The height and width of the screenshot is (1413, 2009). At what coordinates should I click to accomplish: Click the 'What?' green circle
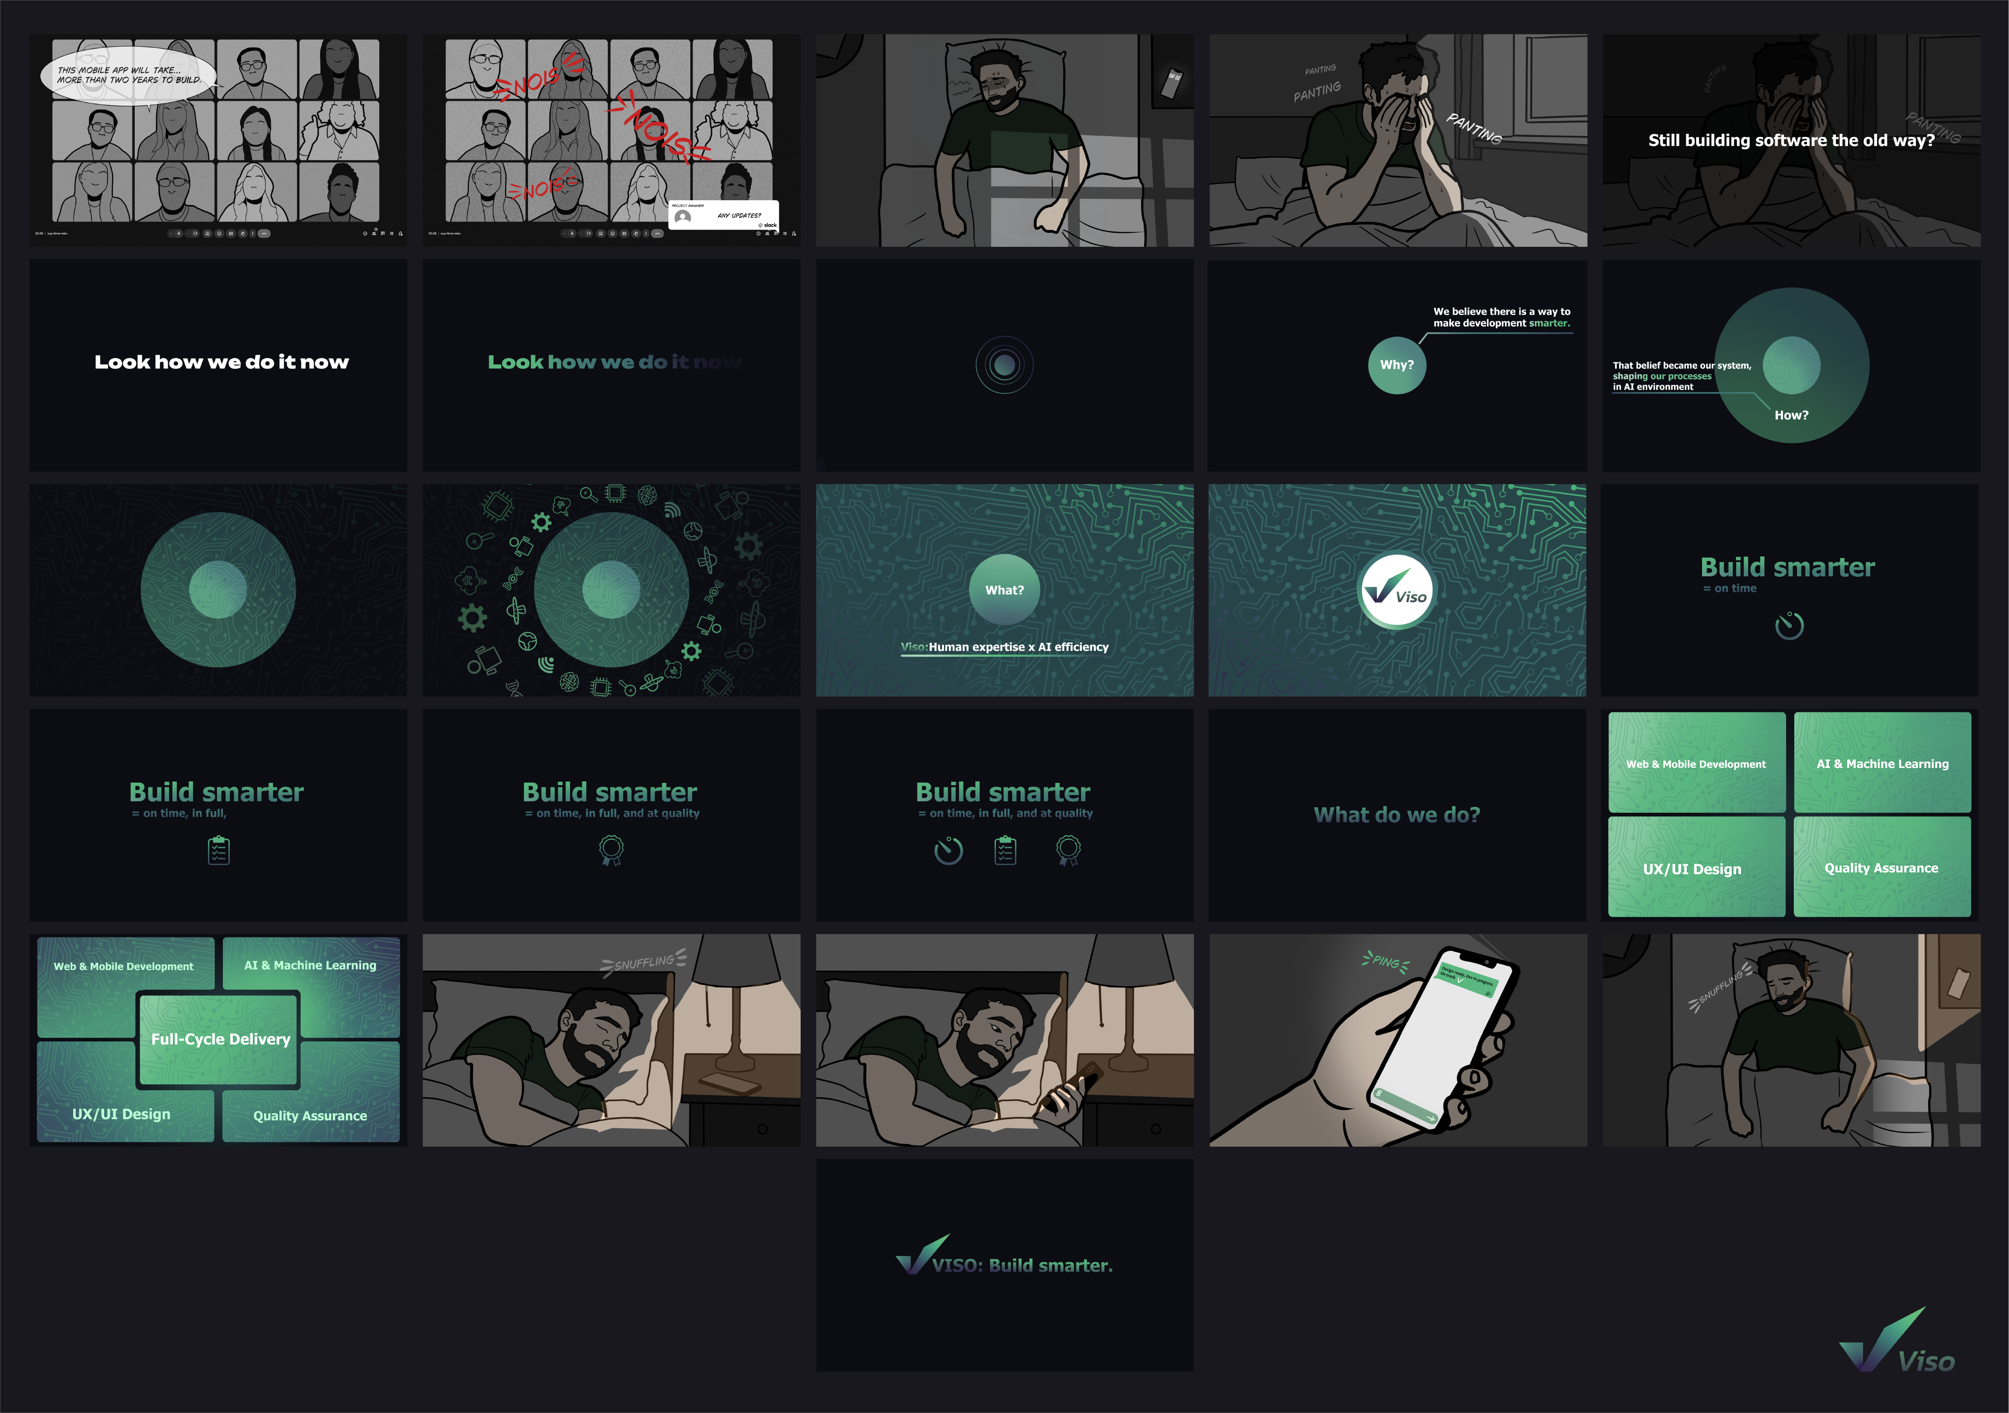[x=1004, y=591]
